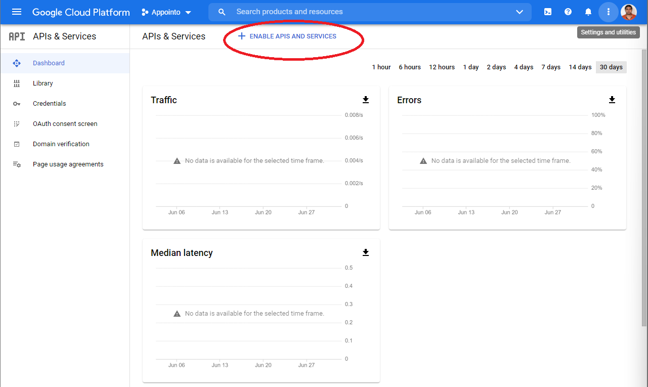648x387 pixels.
Task: Click Enable APIs and Services button
Action: pyautogui.click(x=287, y=36)
